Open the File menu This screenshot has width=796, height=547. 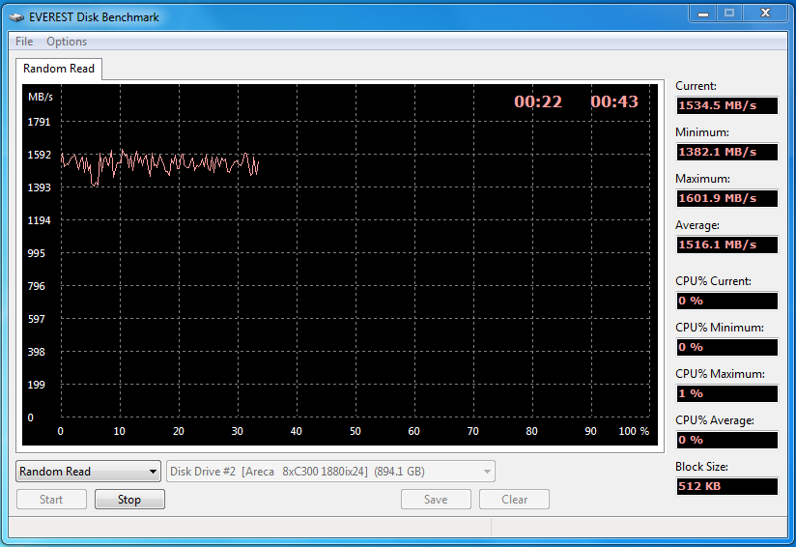(24, 42)
